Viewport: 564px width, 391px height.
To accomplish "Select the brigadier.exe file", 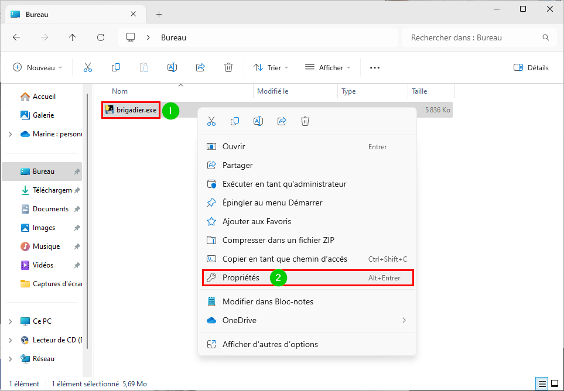I will pyautogui.click(x=131, y=110).
